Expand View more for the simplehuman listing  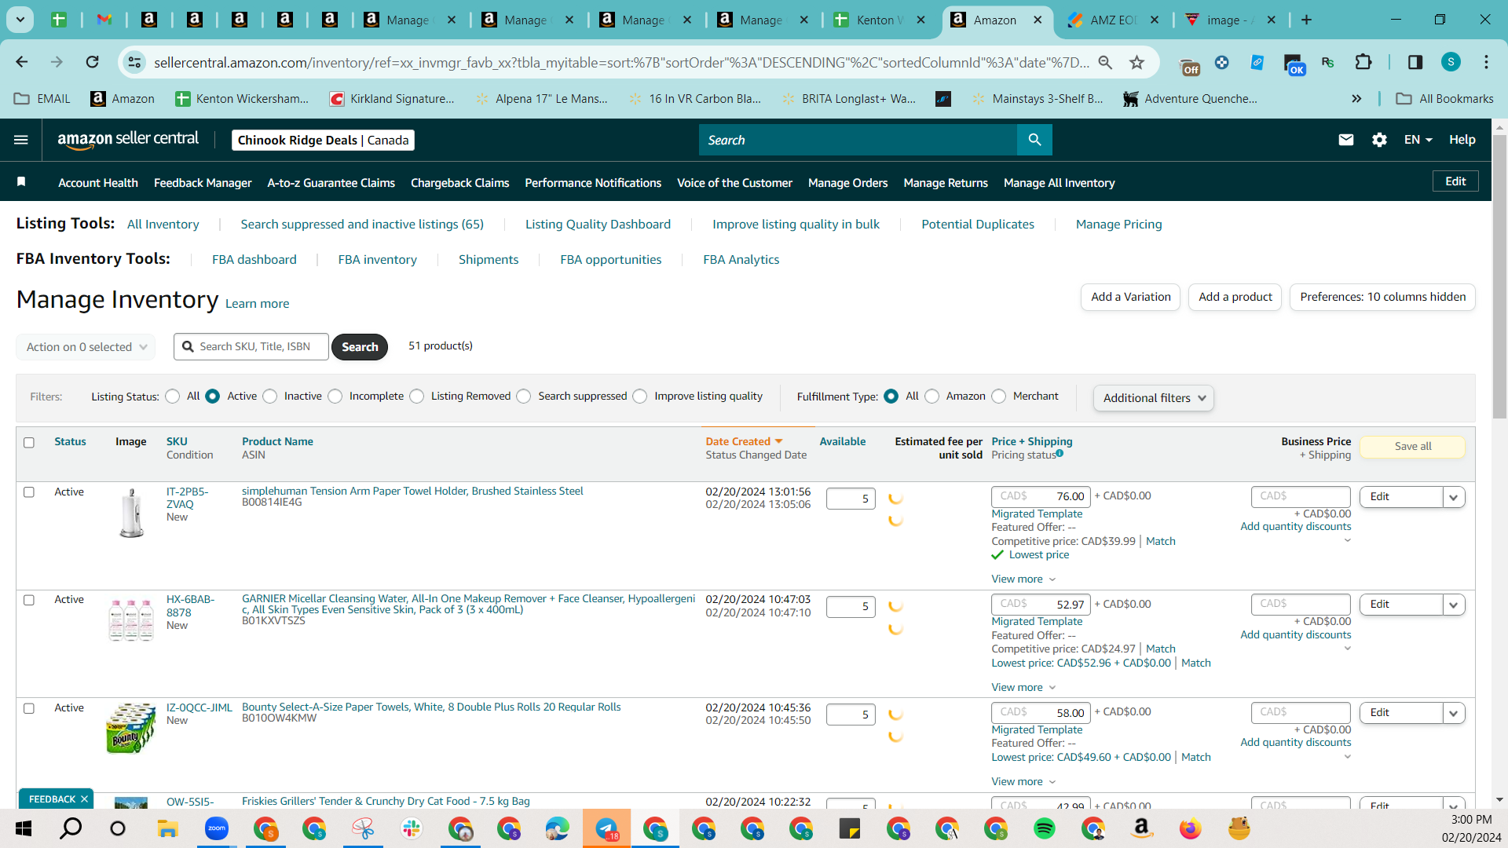(1023, 579)
